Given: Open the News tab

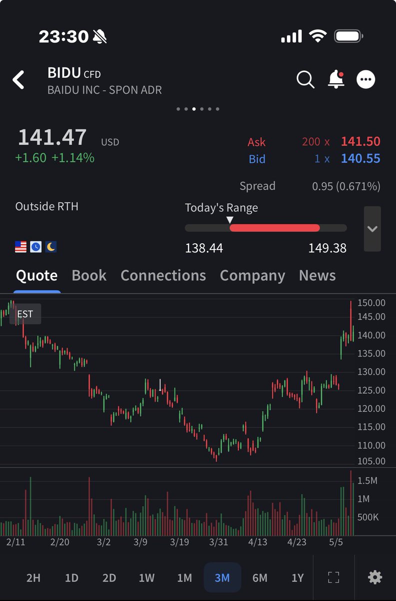Looking at the screenshot, I should pos(317,275).
